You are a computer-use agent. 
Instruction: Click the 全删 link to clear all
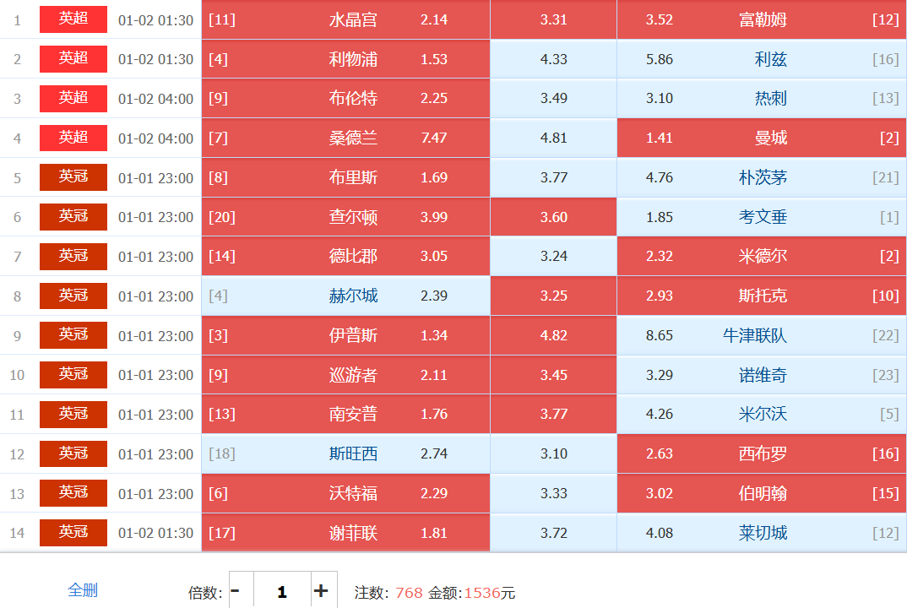[82, 590]
